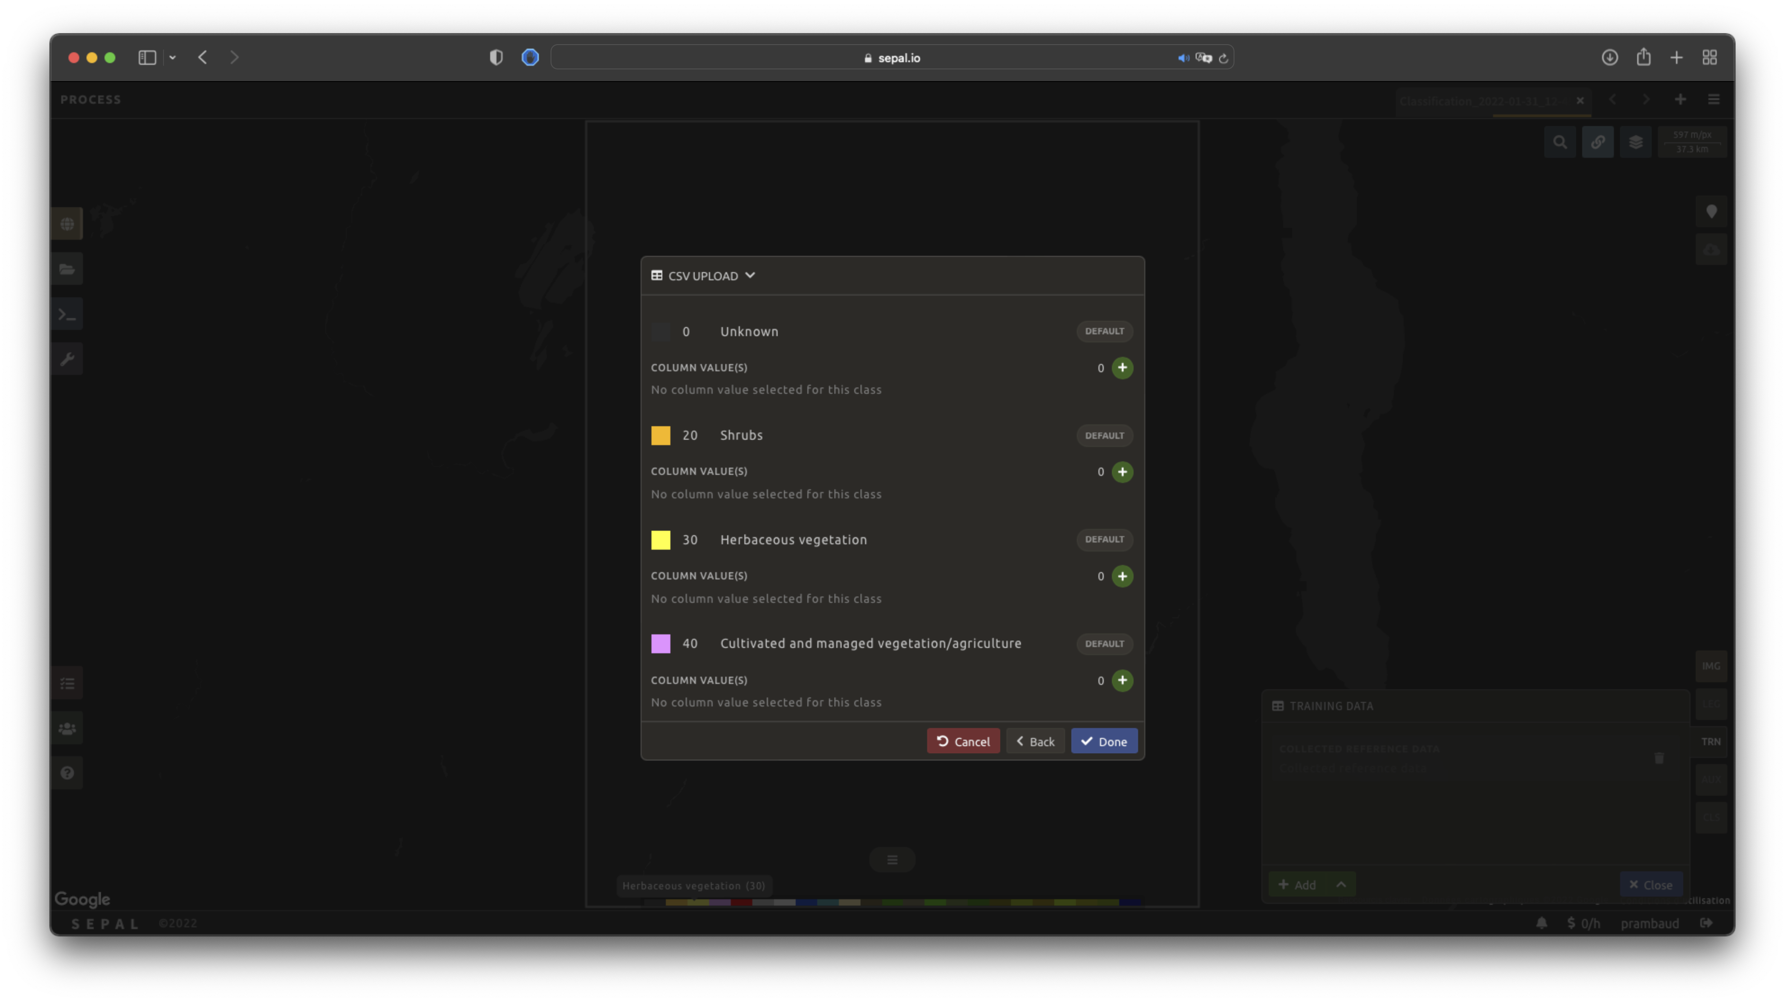
Task: Toggle DEFAULT for Unknown class
Action: (x=1104, y=331)
